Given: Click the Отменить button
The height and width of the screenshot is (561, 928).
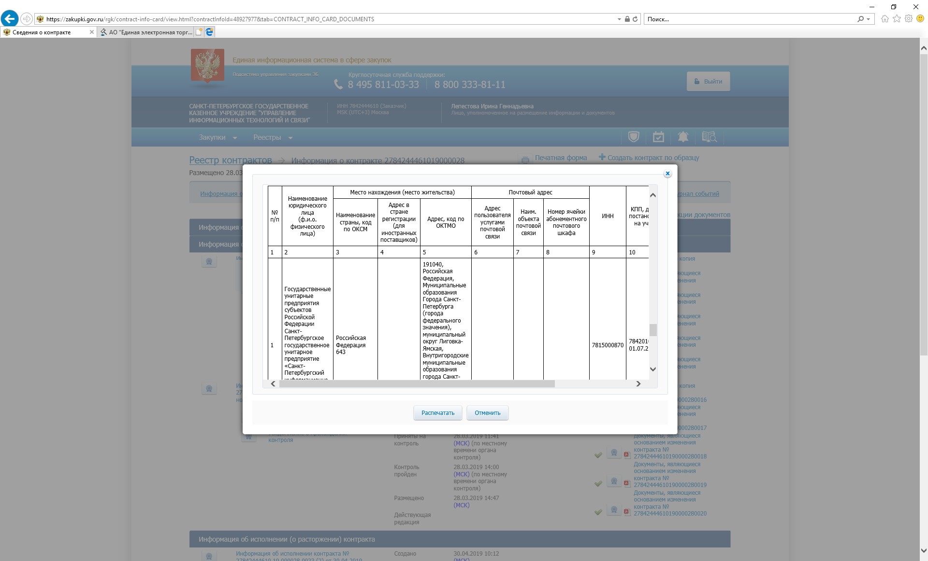Looking at the screenshot, I should point(487,413).
